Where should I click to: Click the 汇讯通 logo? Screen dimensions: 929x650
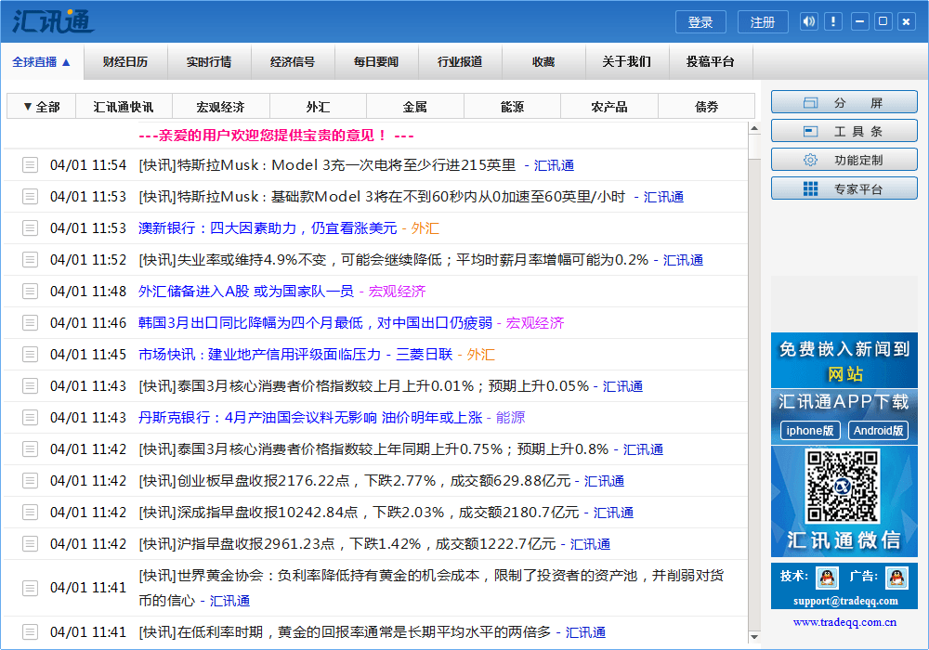(52, 21)
